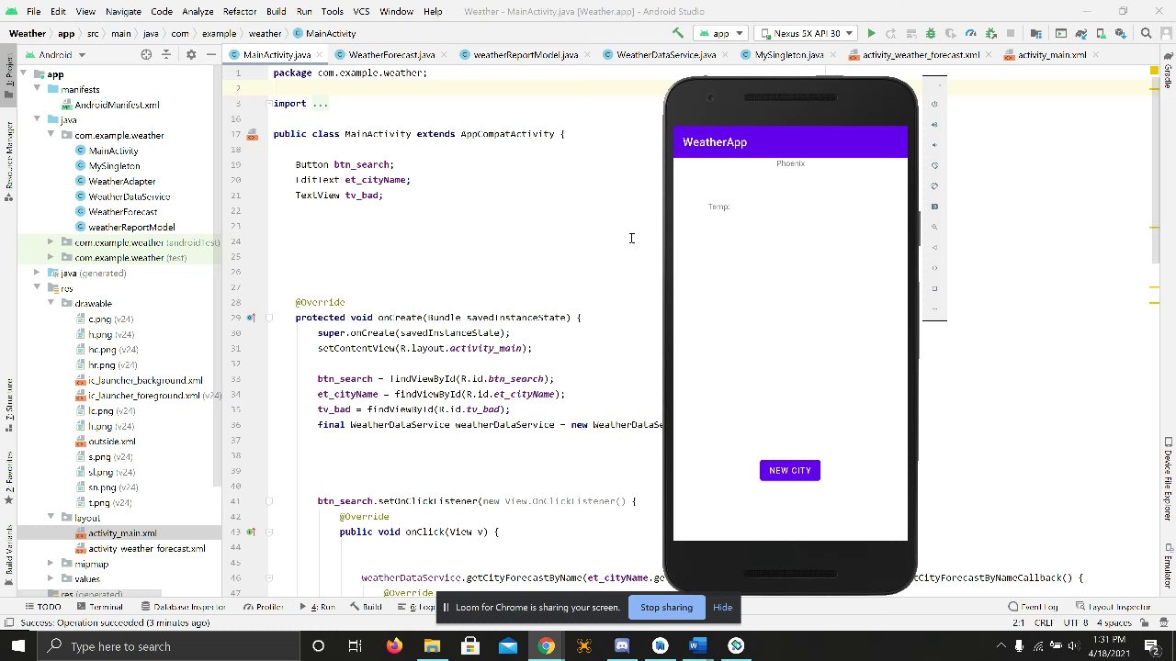The width and height of the screenshot is (1176, 661).
Task: Toggle the Terminal tool window
Action: click(99, 607)
